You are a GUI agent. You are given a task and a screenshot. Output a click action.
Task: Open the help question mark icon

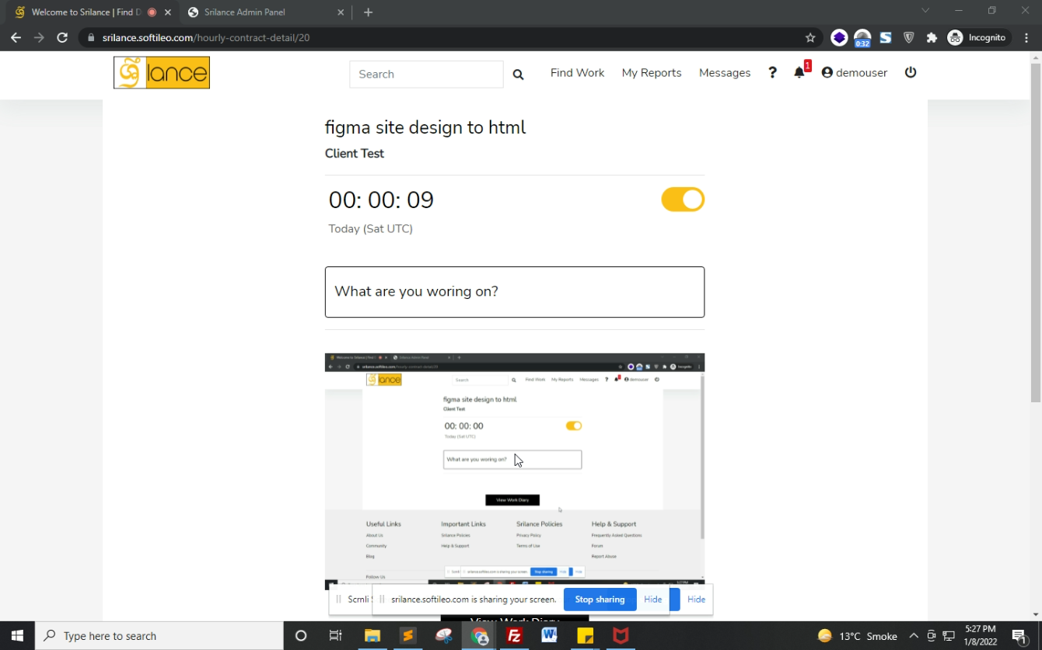coord(772,72)
